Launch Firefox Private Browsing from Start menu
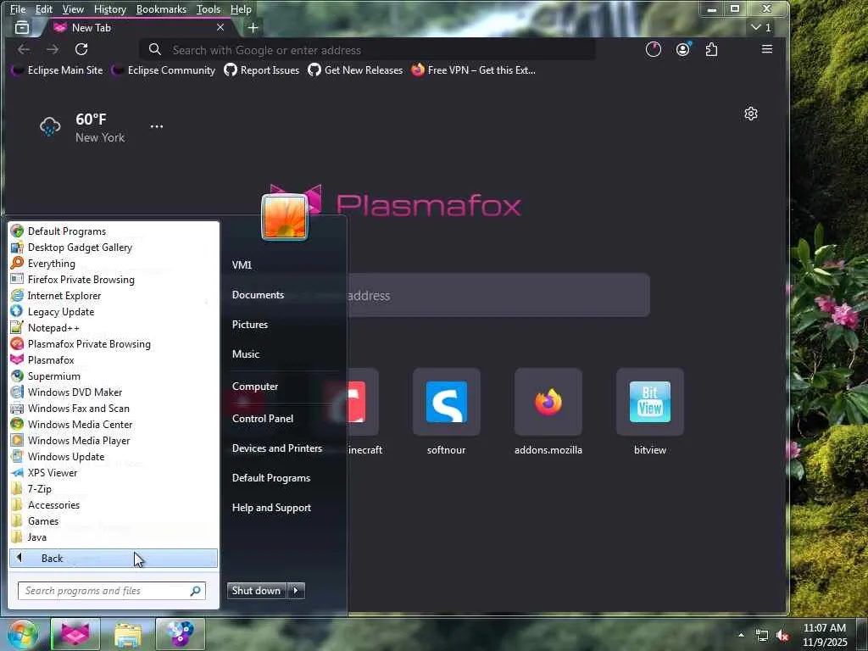Image resolution: width=868 pixels, height=651 pixels. tap(81, 280)
